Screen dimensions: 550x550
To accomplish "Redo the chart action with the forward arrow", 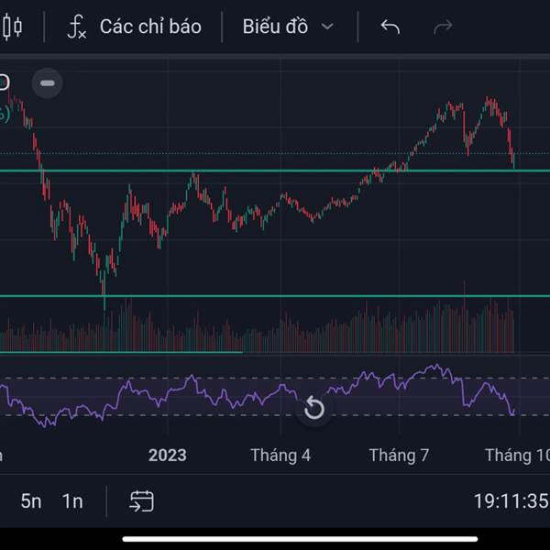I will coord(443,27).
